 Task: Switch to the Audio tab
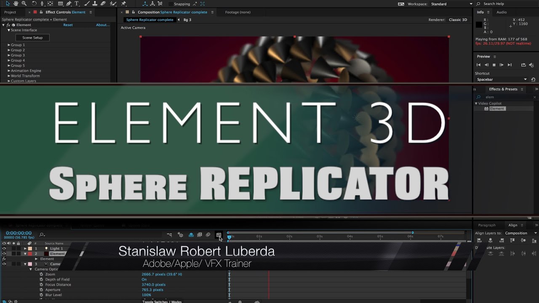(502, 12)
